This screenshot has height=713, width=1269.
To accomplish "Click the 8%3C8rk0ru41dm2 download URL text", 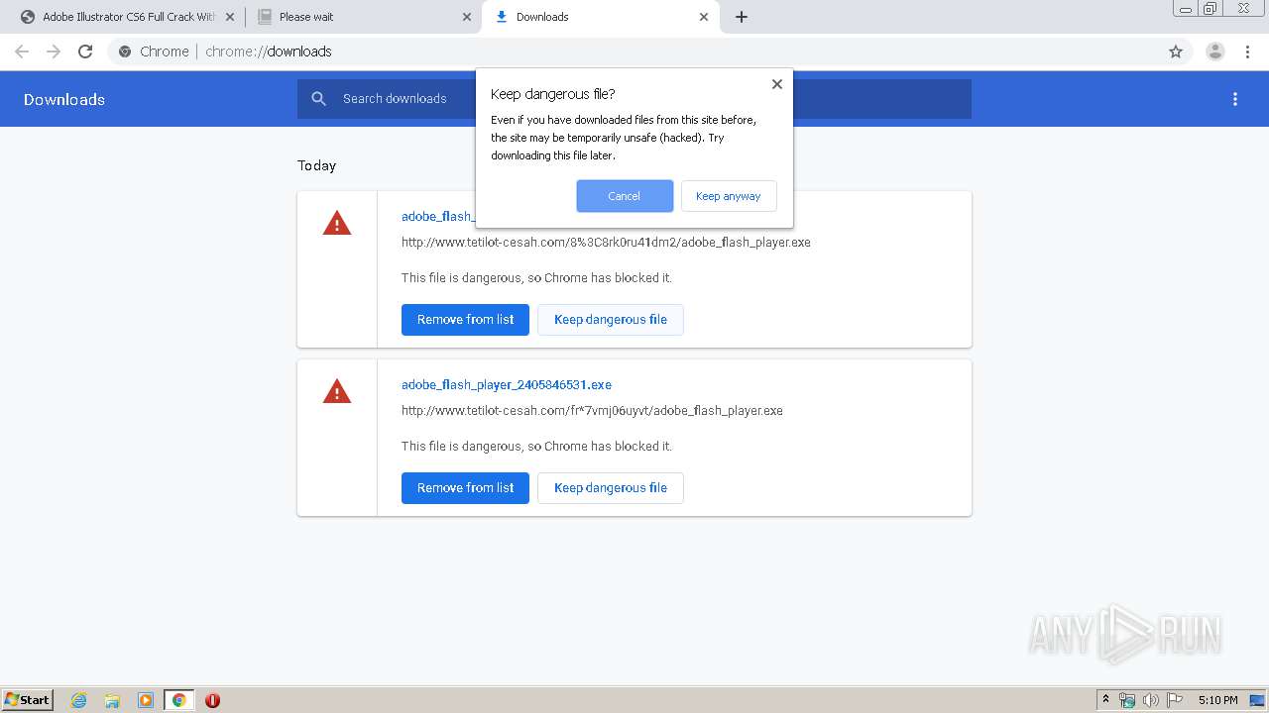I will [x=606, y=242].
